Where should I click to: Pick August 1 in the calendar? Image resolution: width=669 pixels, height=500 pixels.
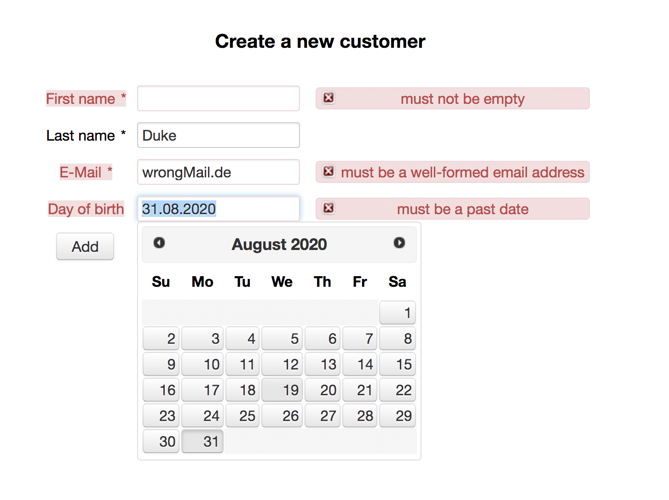pyautogui.click(x=398, y=313)
